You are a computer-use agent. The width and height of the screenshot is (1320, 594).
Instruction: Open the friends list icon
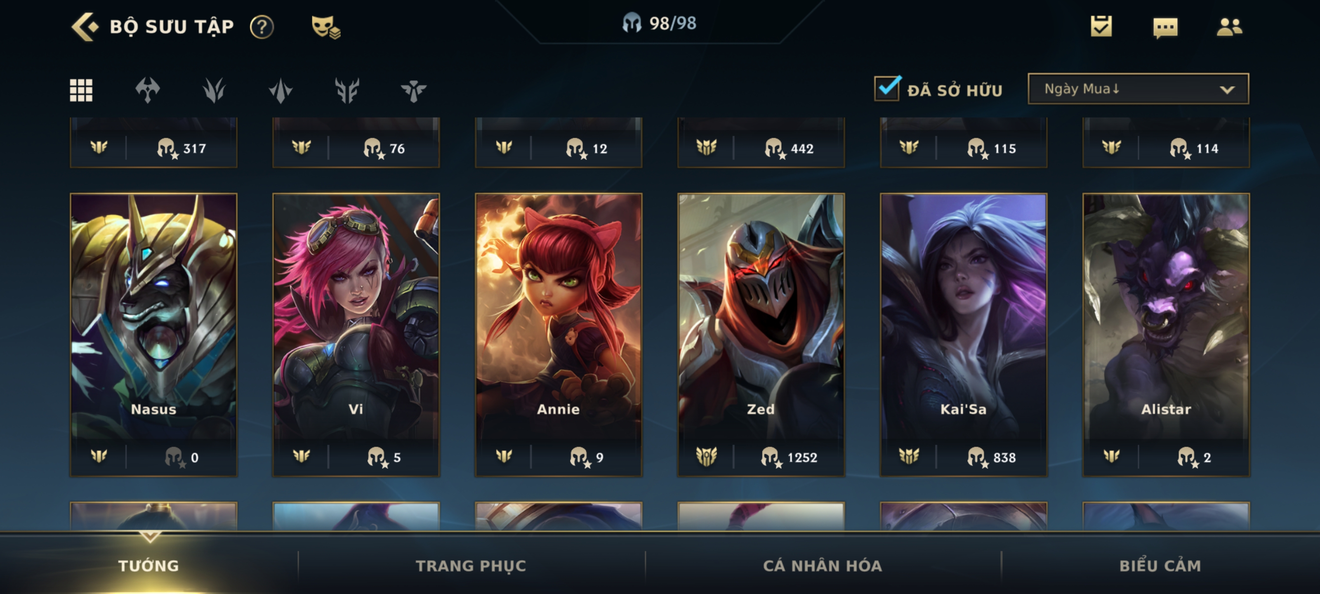tap(1229, 27)
